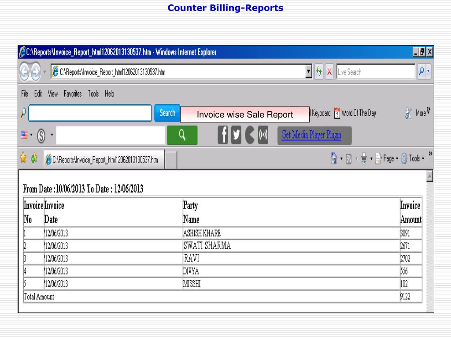Image resolution: width=451 pixels, height=338 pixels.
Task: Open the dropdown arrow beside S icon
Action: [x=52, y=135]
